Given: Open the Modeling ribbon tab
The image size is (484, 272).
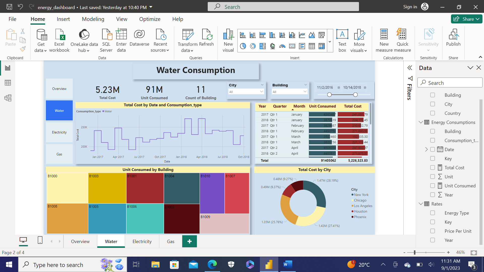Looking at the screenshot, I should coord(93,19).
